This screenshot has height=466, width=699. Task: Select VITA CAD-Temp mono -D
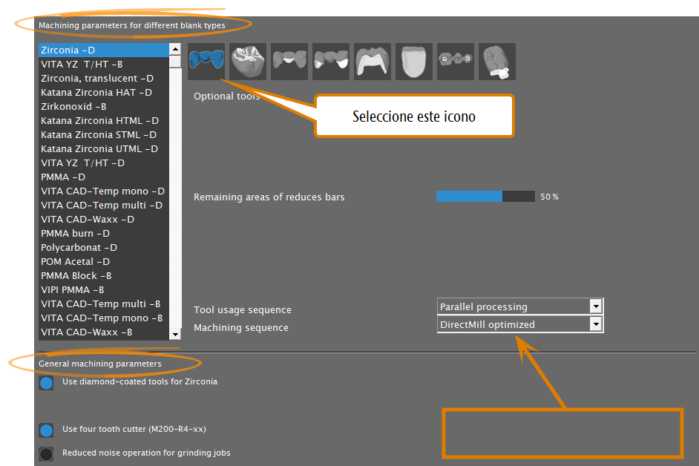[104, 191]
